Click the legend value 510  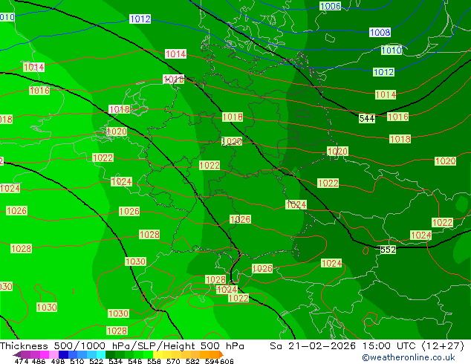click(x=77, y=361)
